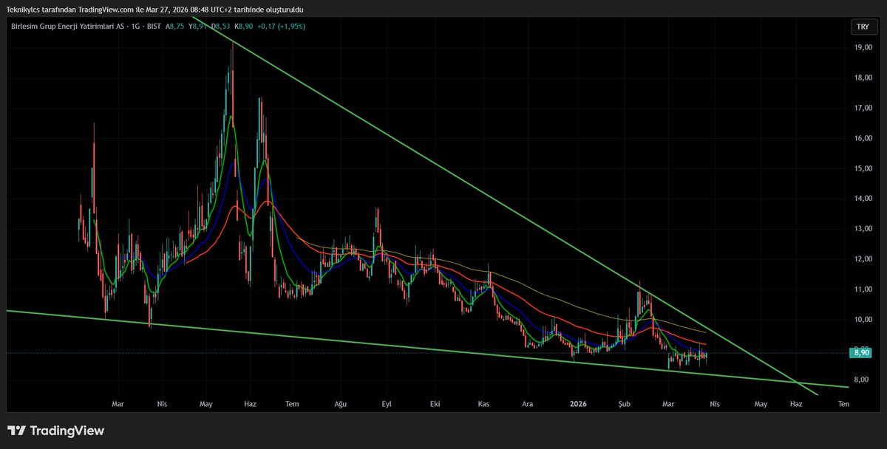Click the change value +0,17 (+1,95%)
The height and width of the screenshot is (449, 887).
pos(282,26)
